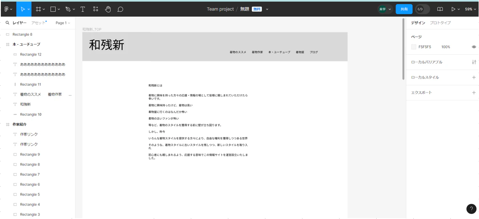Click the layers search magnifier icon
The image size is (479, 219).
7,23
